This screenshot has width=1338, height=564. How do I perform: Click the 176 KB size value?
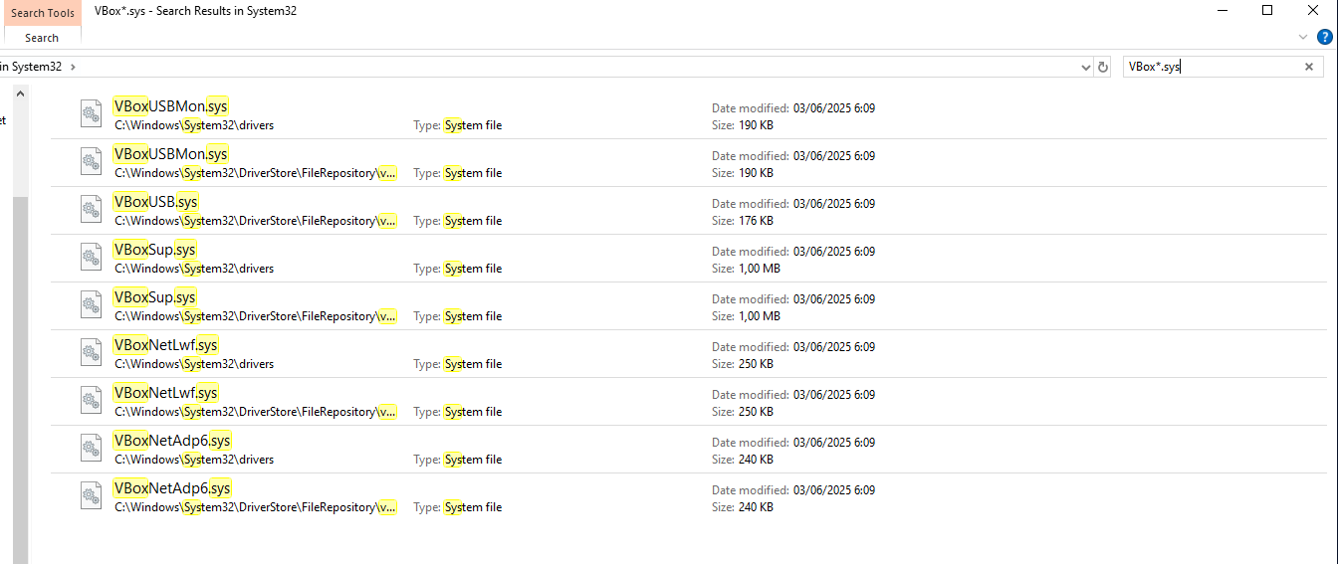[x=756, y=221]
